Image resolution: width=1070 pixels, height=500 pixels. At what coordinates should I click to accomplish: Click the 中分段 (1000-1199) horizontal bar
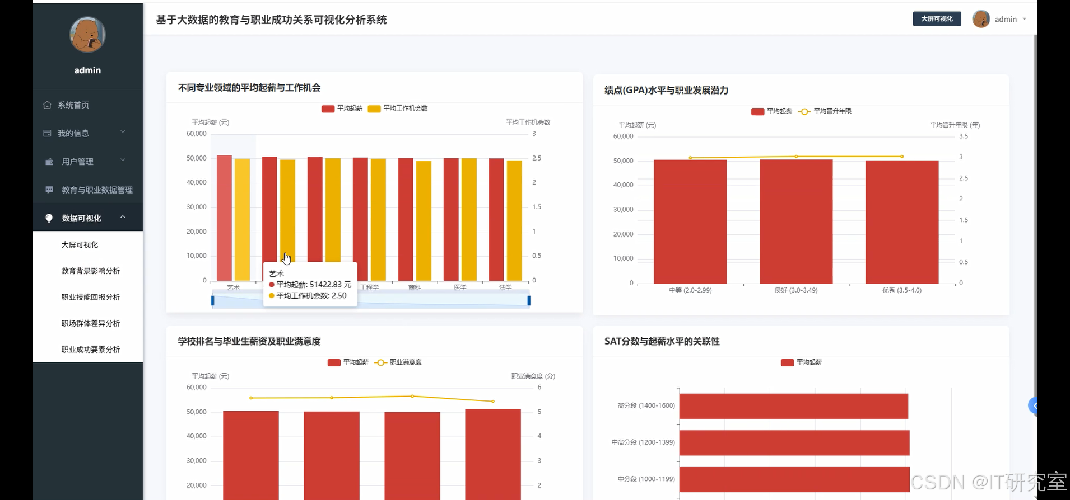[x=794, y=479]
